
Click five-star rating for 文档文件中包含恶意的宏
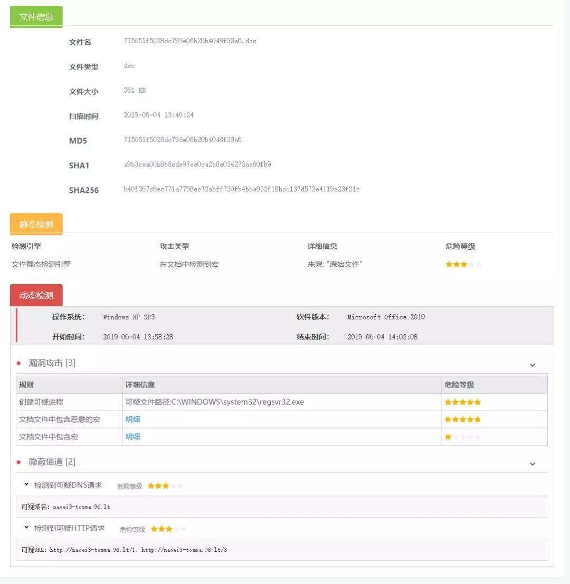(x=462, y=420)
